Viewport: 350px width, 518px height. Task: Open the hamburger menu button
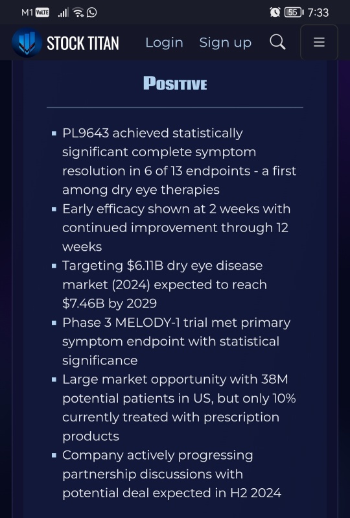coord(319,42)
